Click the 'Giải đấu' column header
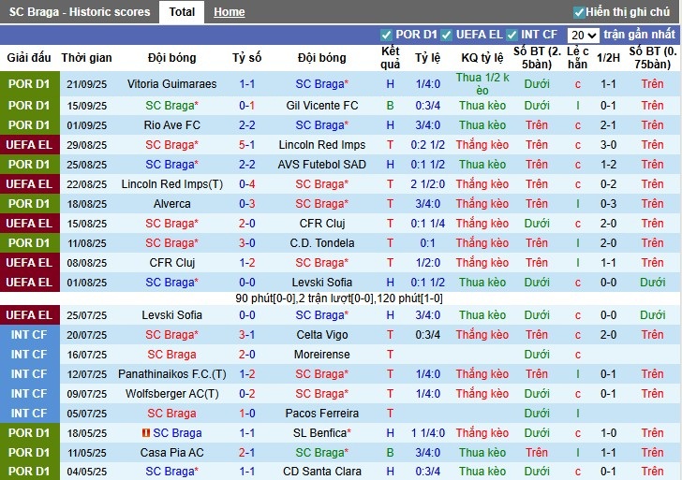Viewport: 682px width, 480px height. pyautogui.click(x=29, y=57)
